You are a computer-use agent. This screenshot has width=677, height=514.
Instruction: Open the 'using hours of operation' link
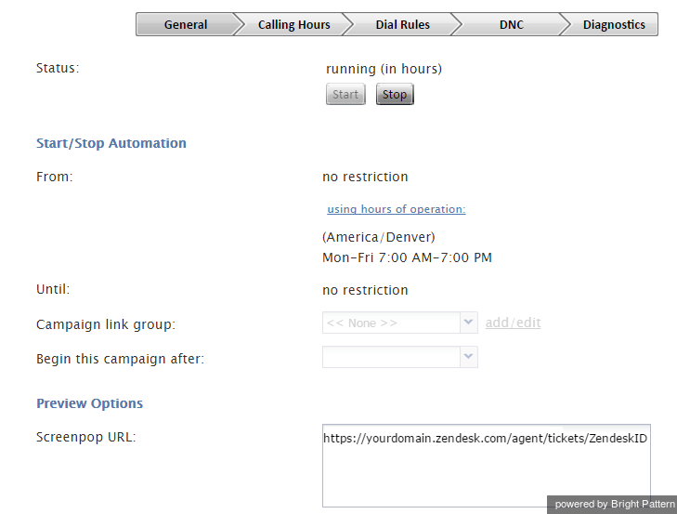click(397, 209)
